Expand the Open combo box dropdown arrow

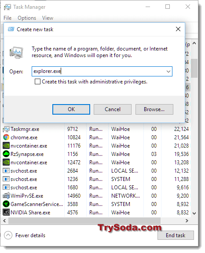tap(168, 71)
